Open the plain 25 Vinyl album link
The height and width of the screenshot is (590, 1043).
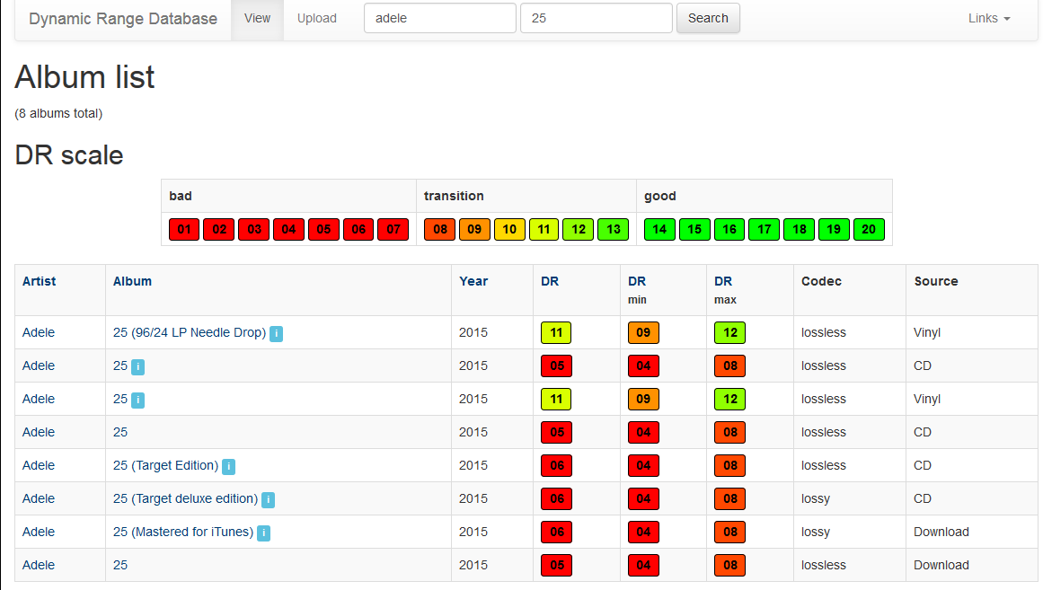(x=120, y=399)
